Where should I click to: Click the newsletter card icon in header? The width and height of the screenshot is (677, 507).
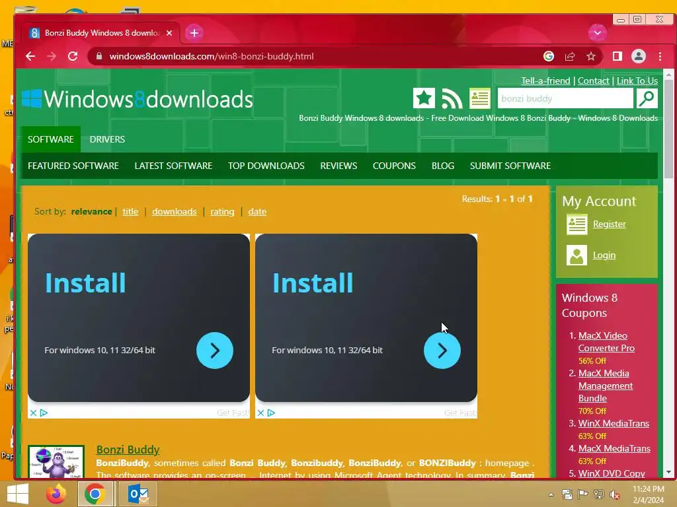tap(480, 98)
